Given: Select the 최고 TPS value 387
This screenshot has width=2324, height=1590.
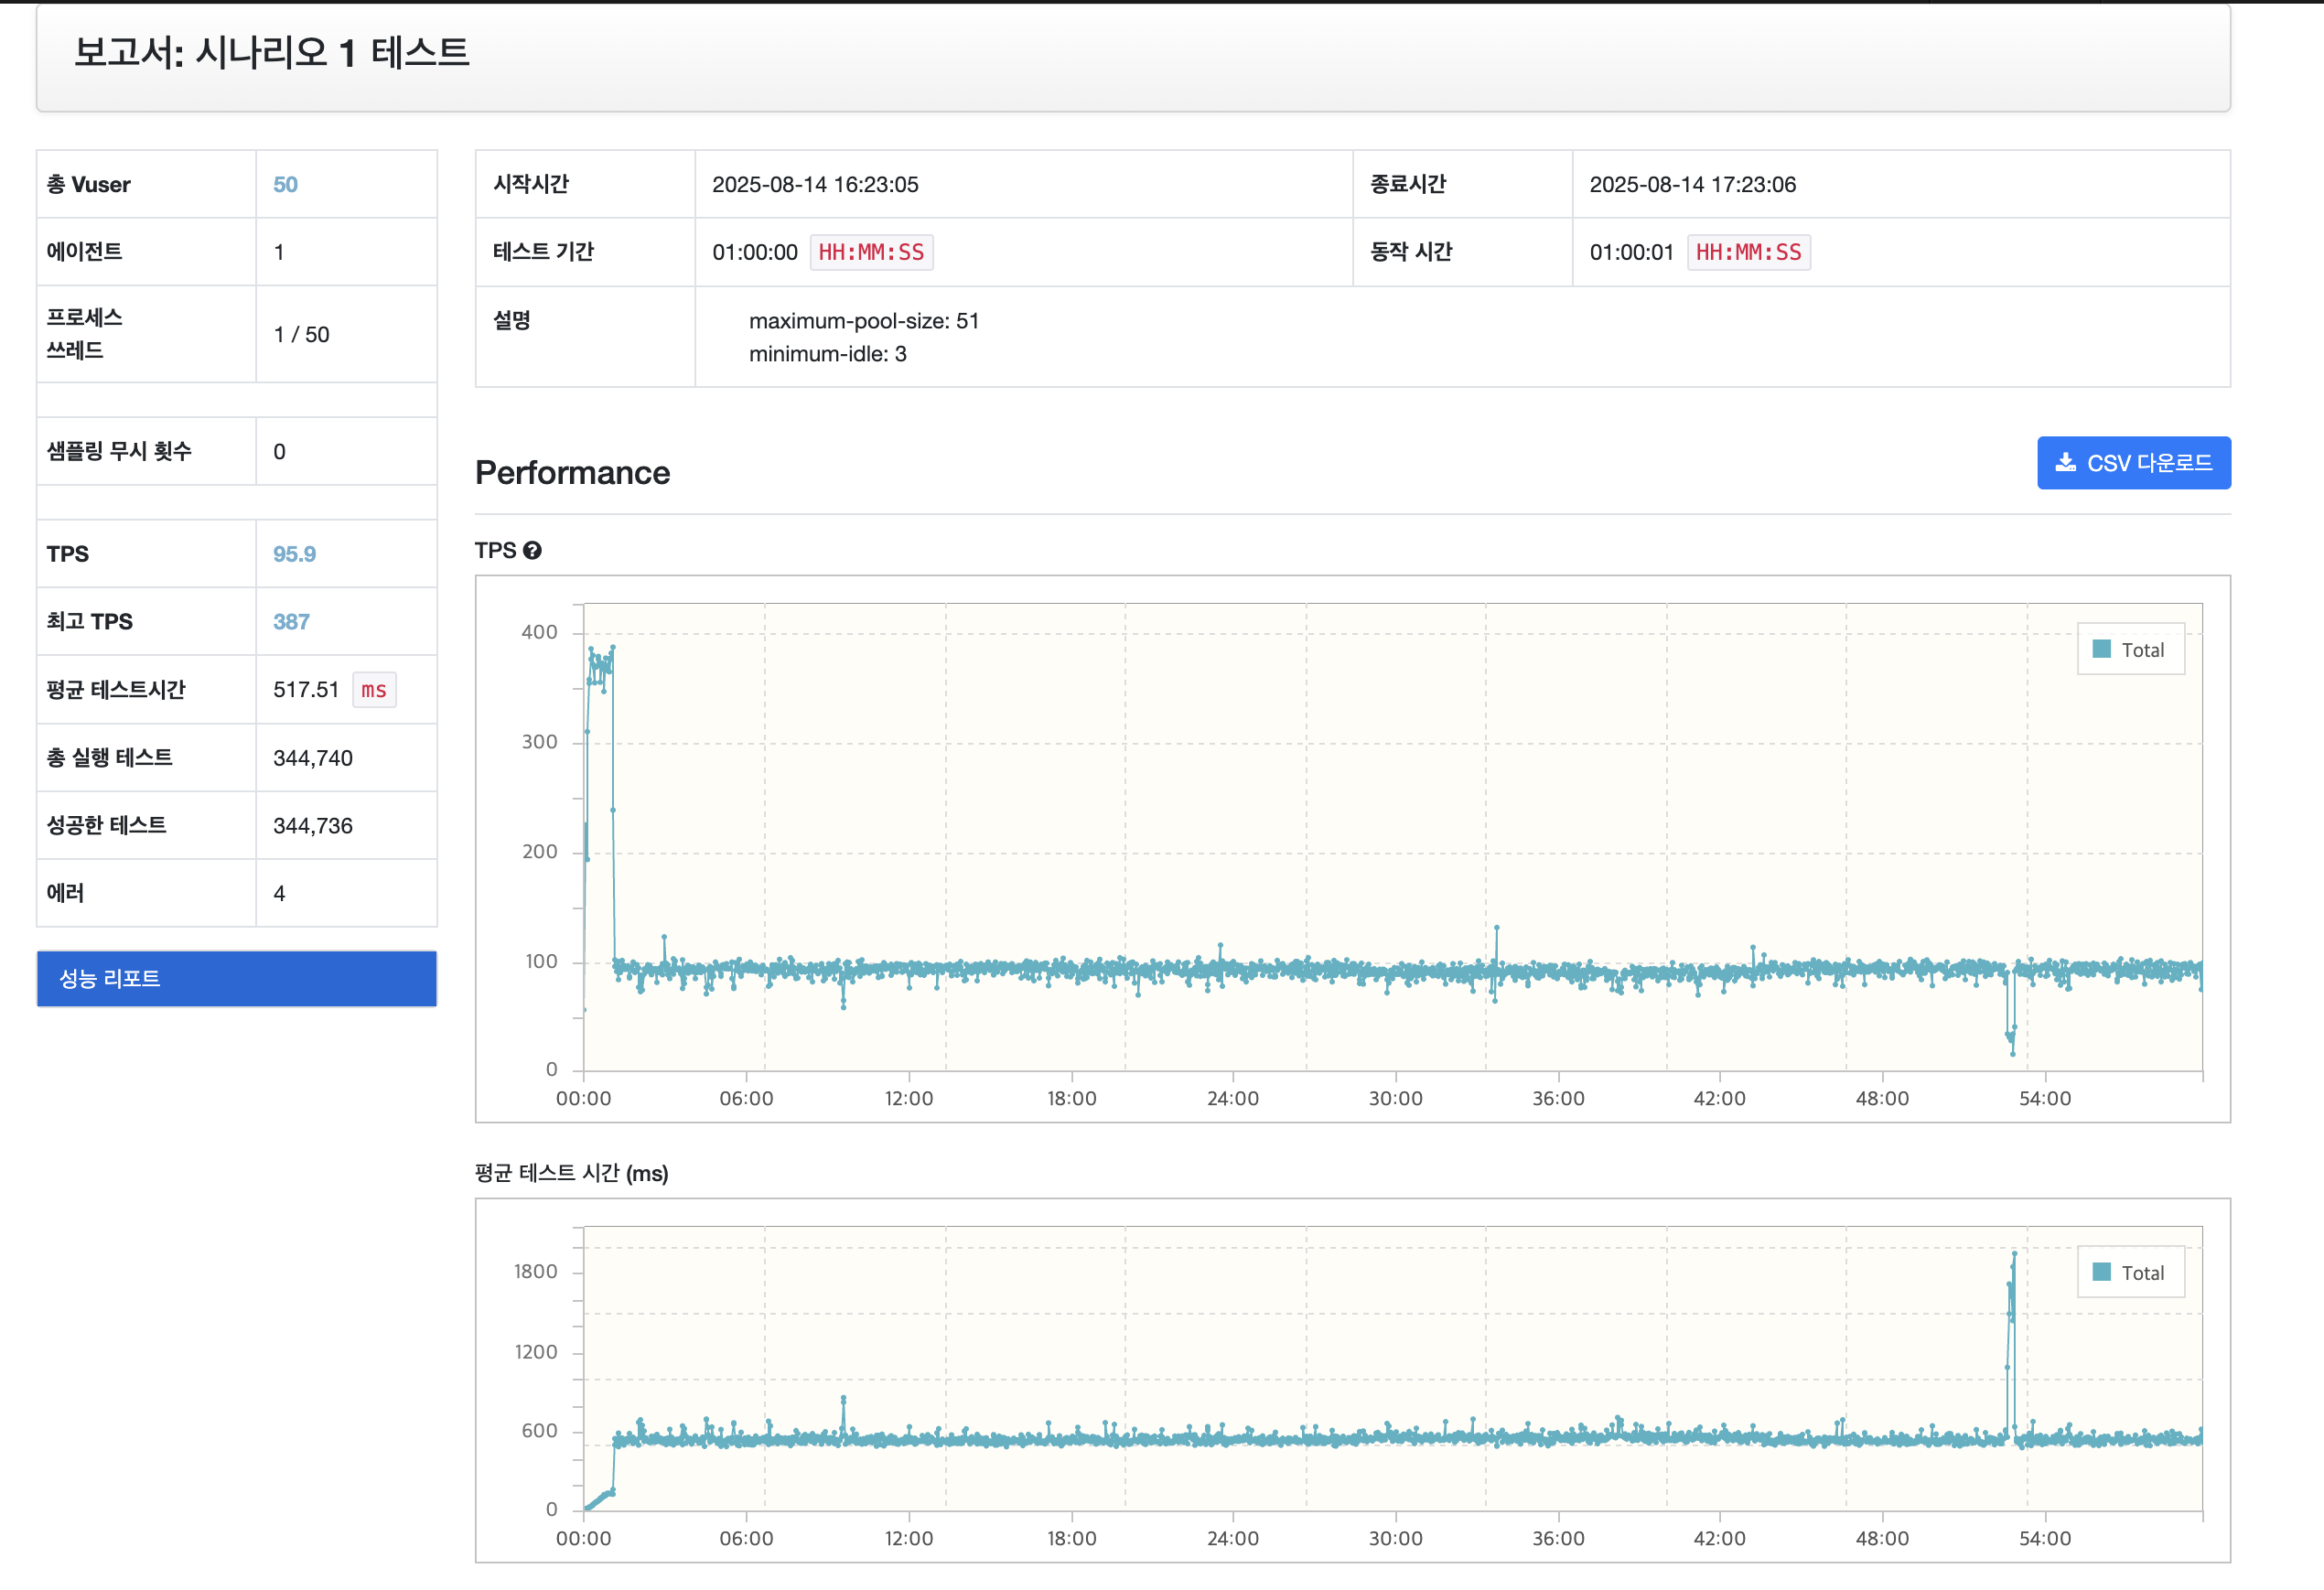Looking at the screenshot, I should point(291,622).
